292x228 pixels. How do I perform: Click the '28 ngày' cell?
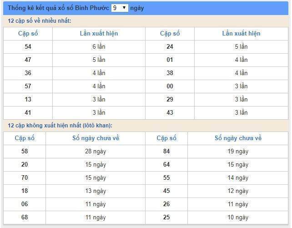click(96, 151)
